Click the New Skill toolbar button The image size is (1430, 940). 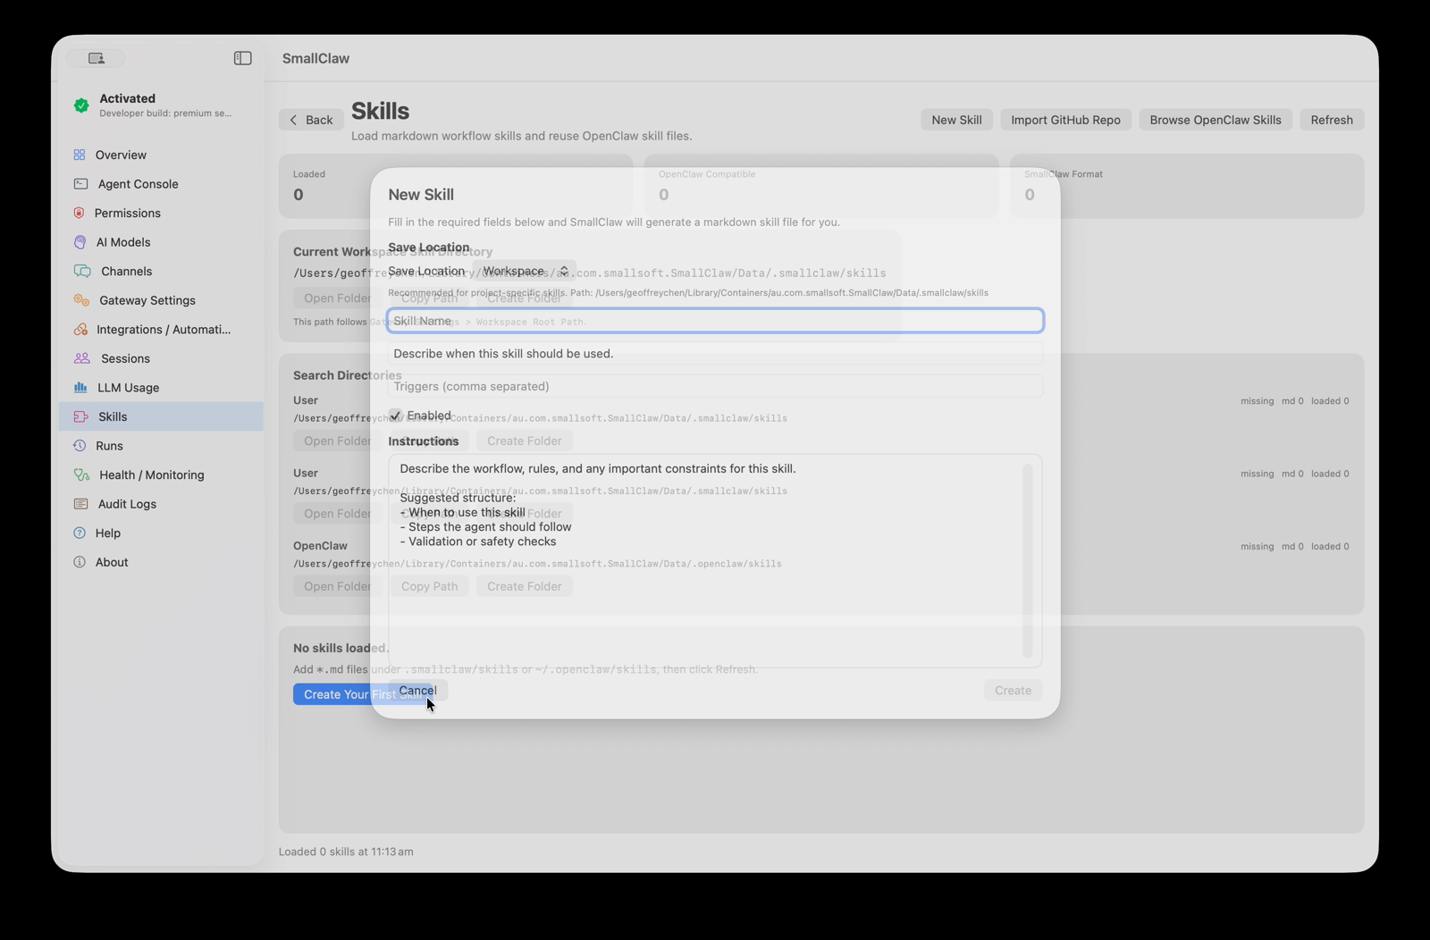(956, 120)
